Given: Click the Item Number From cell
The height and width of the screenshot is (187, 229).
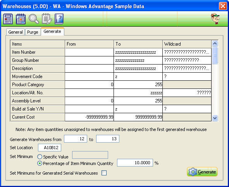Looking at the screenshot, I should pyautogui.click(x=89, y=52).
